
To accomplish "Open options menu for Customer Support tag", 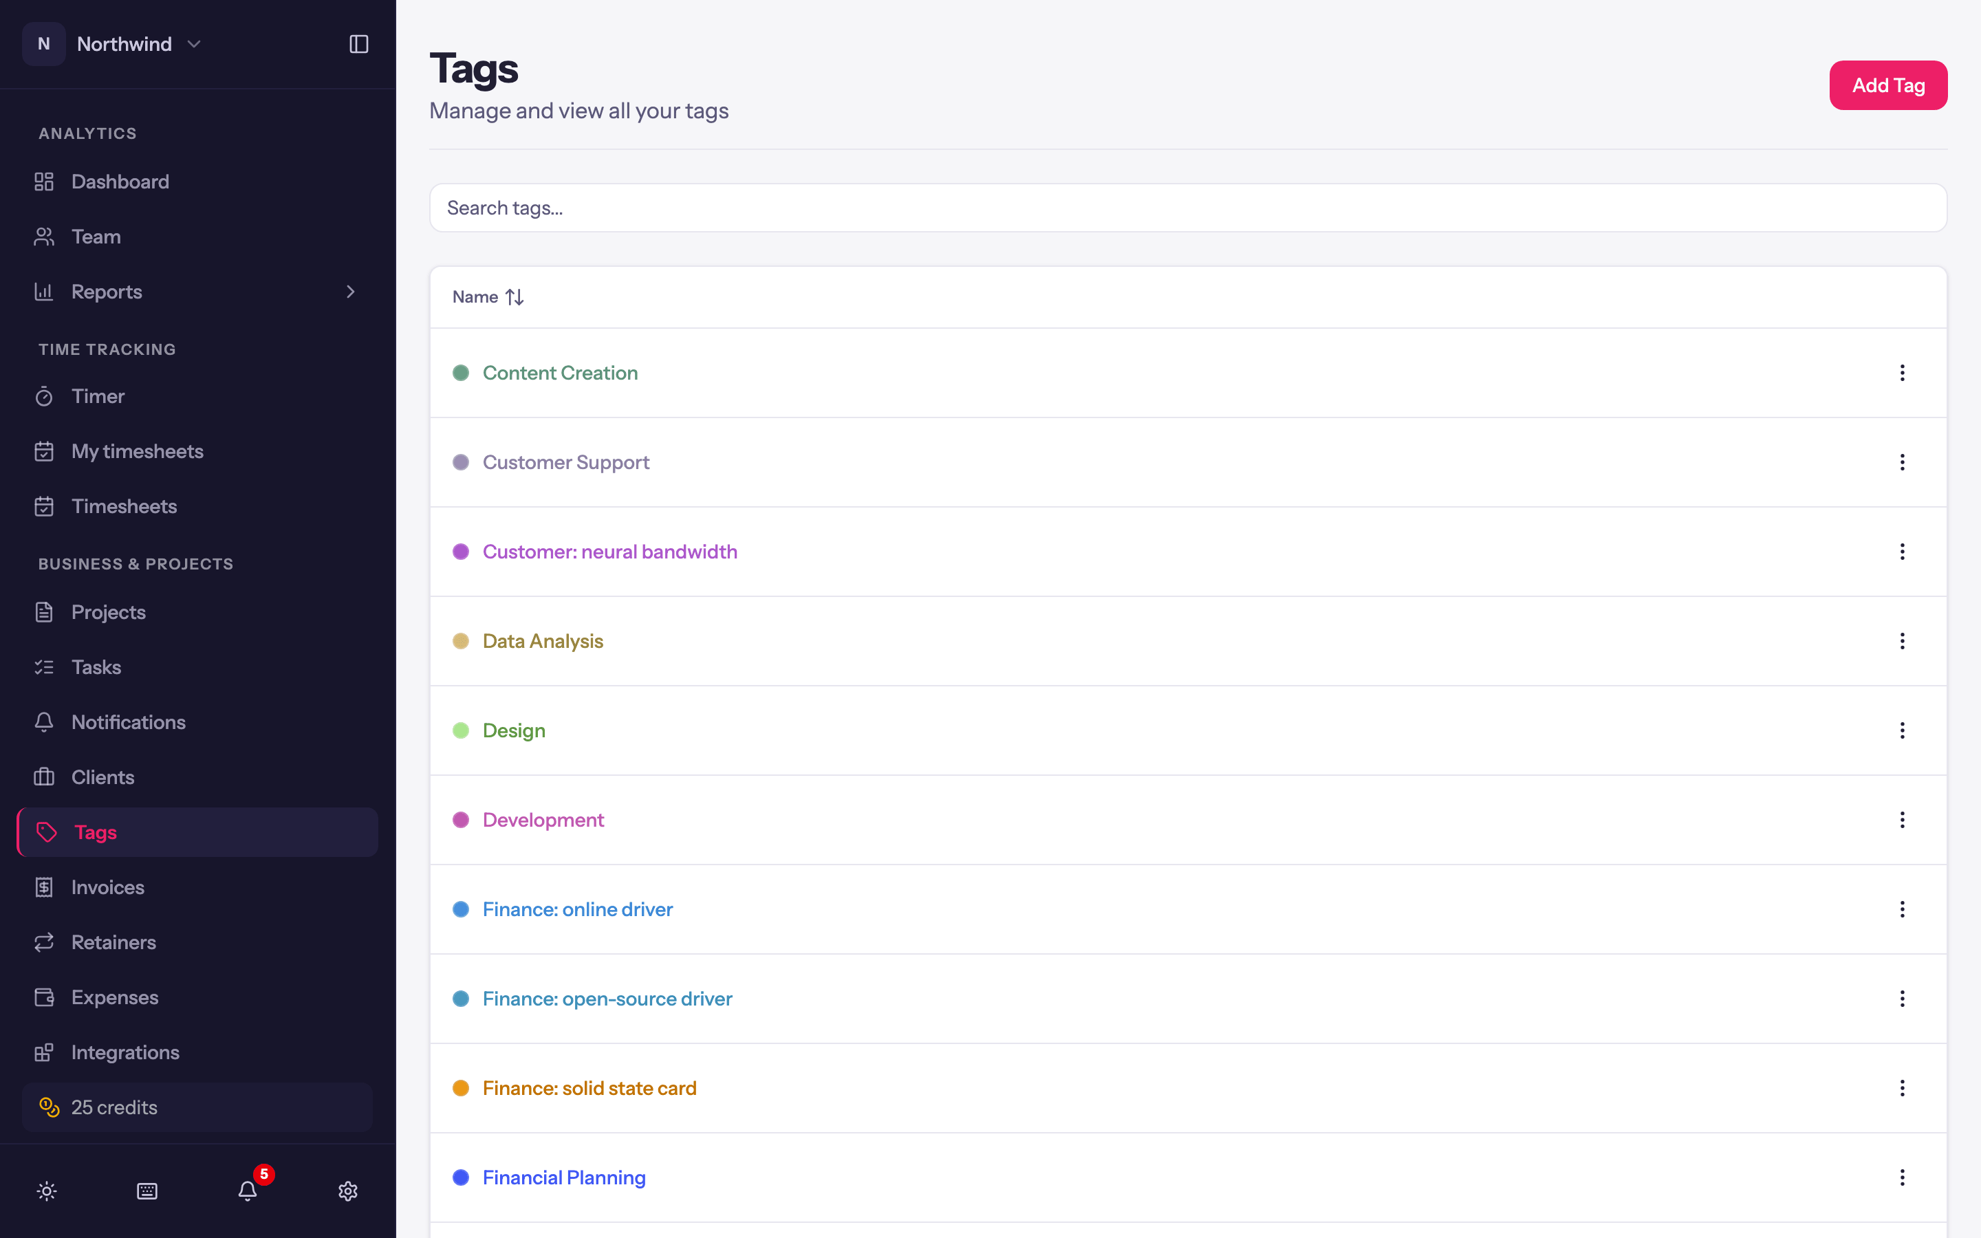I will pos(1902,463).
